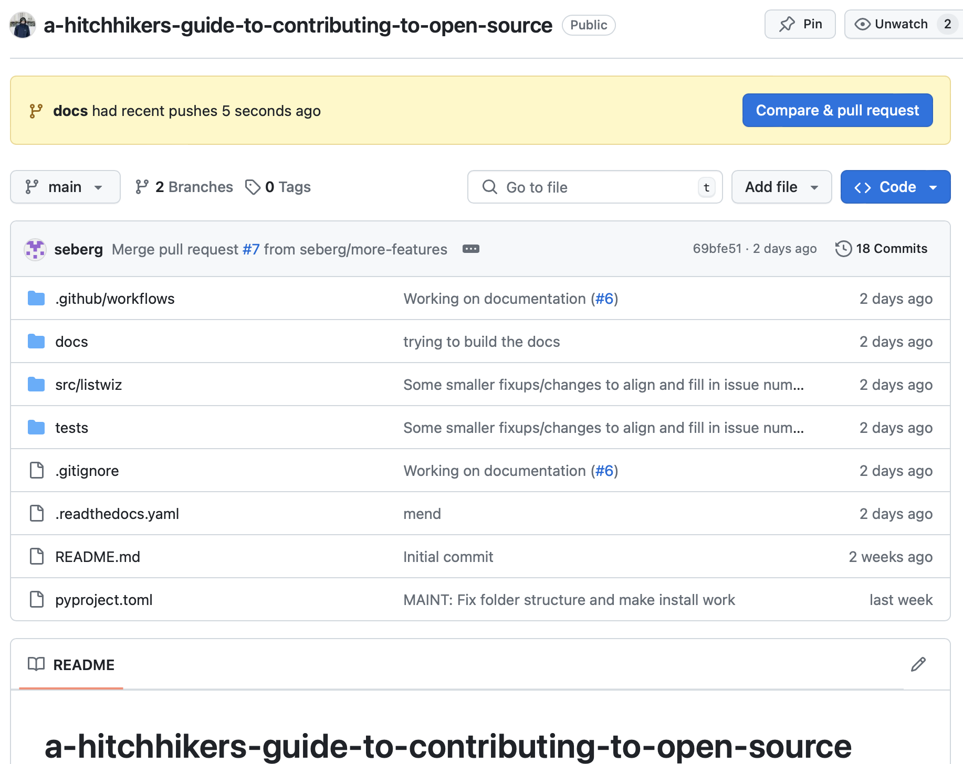
Task: Select the README tab
Action: click(x=71, y=664)
